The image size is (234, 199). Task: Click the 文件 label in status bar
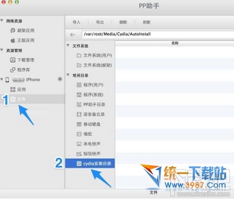[153, 193]
